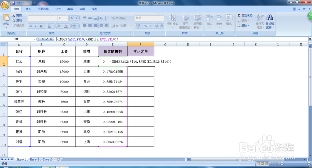Image resolution: width=312 pixels, height=168 pixels.
Task: Open Find and Select (查找和选择)
Action: [x=270, y=21]
